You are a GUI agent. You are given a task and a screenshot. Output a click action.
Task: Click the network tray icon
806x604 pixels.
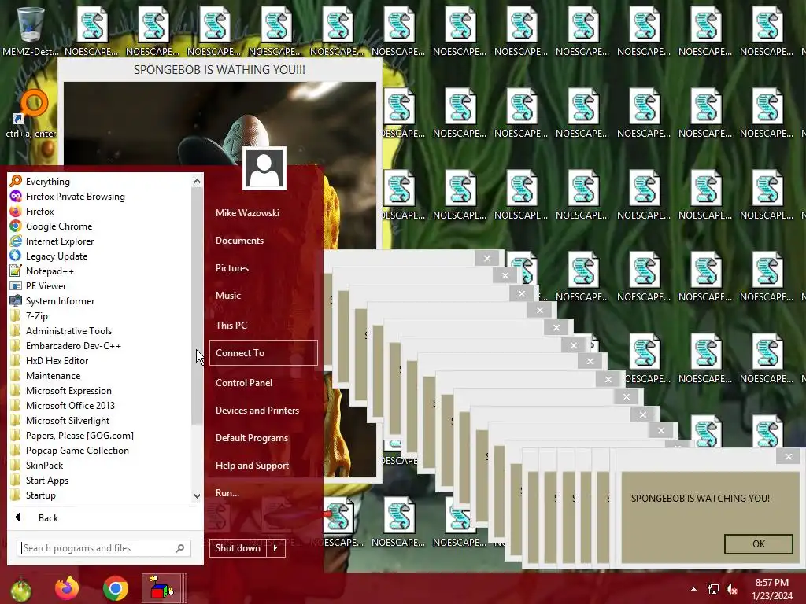click(713, 589)
